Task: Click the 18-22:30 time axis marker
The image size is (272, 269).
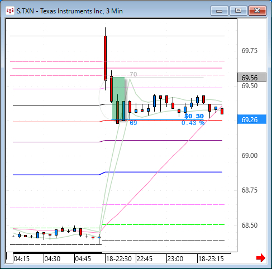Action: [119, 259]
